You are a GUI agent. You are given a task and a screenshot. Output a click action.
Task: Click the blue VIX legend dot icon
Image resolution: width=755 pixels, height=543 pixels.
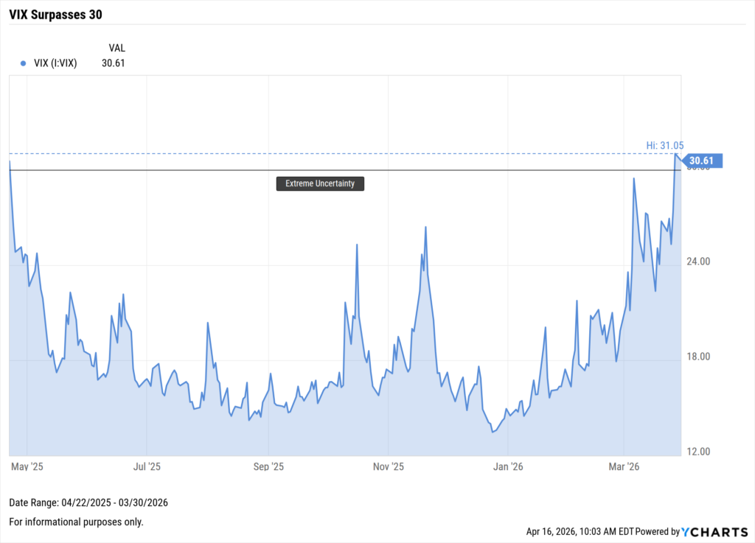[x=21, y=63]
